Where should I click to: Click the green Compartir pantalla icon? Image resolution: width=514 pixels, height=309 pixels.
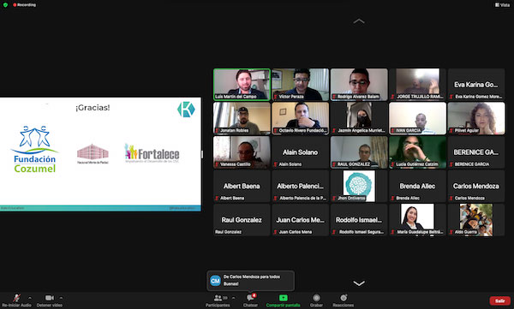pos(283,298)
